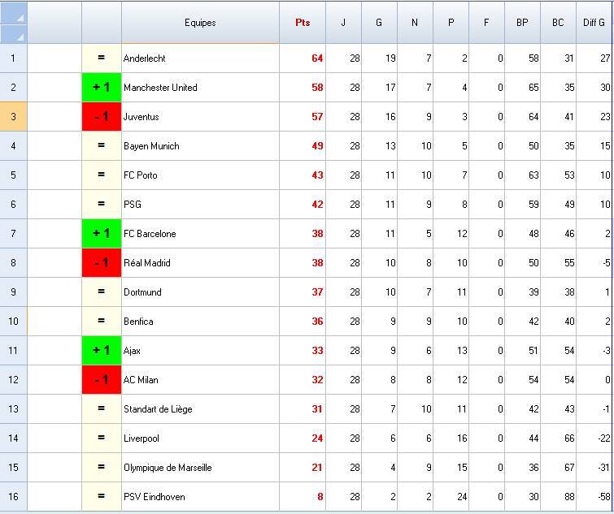The width and height of the screenshot is (614, 514).
Task: Select the highlighted row 3 header
Action: (x=13, y=117)
